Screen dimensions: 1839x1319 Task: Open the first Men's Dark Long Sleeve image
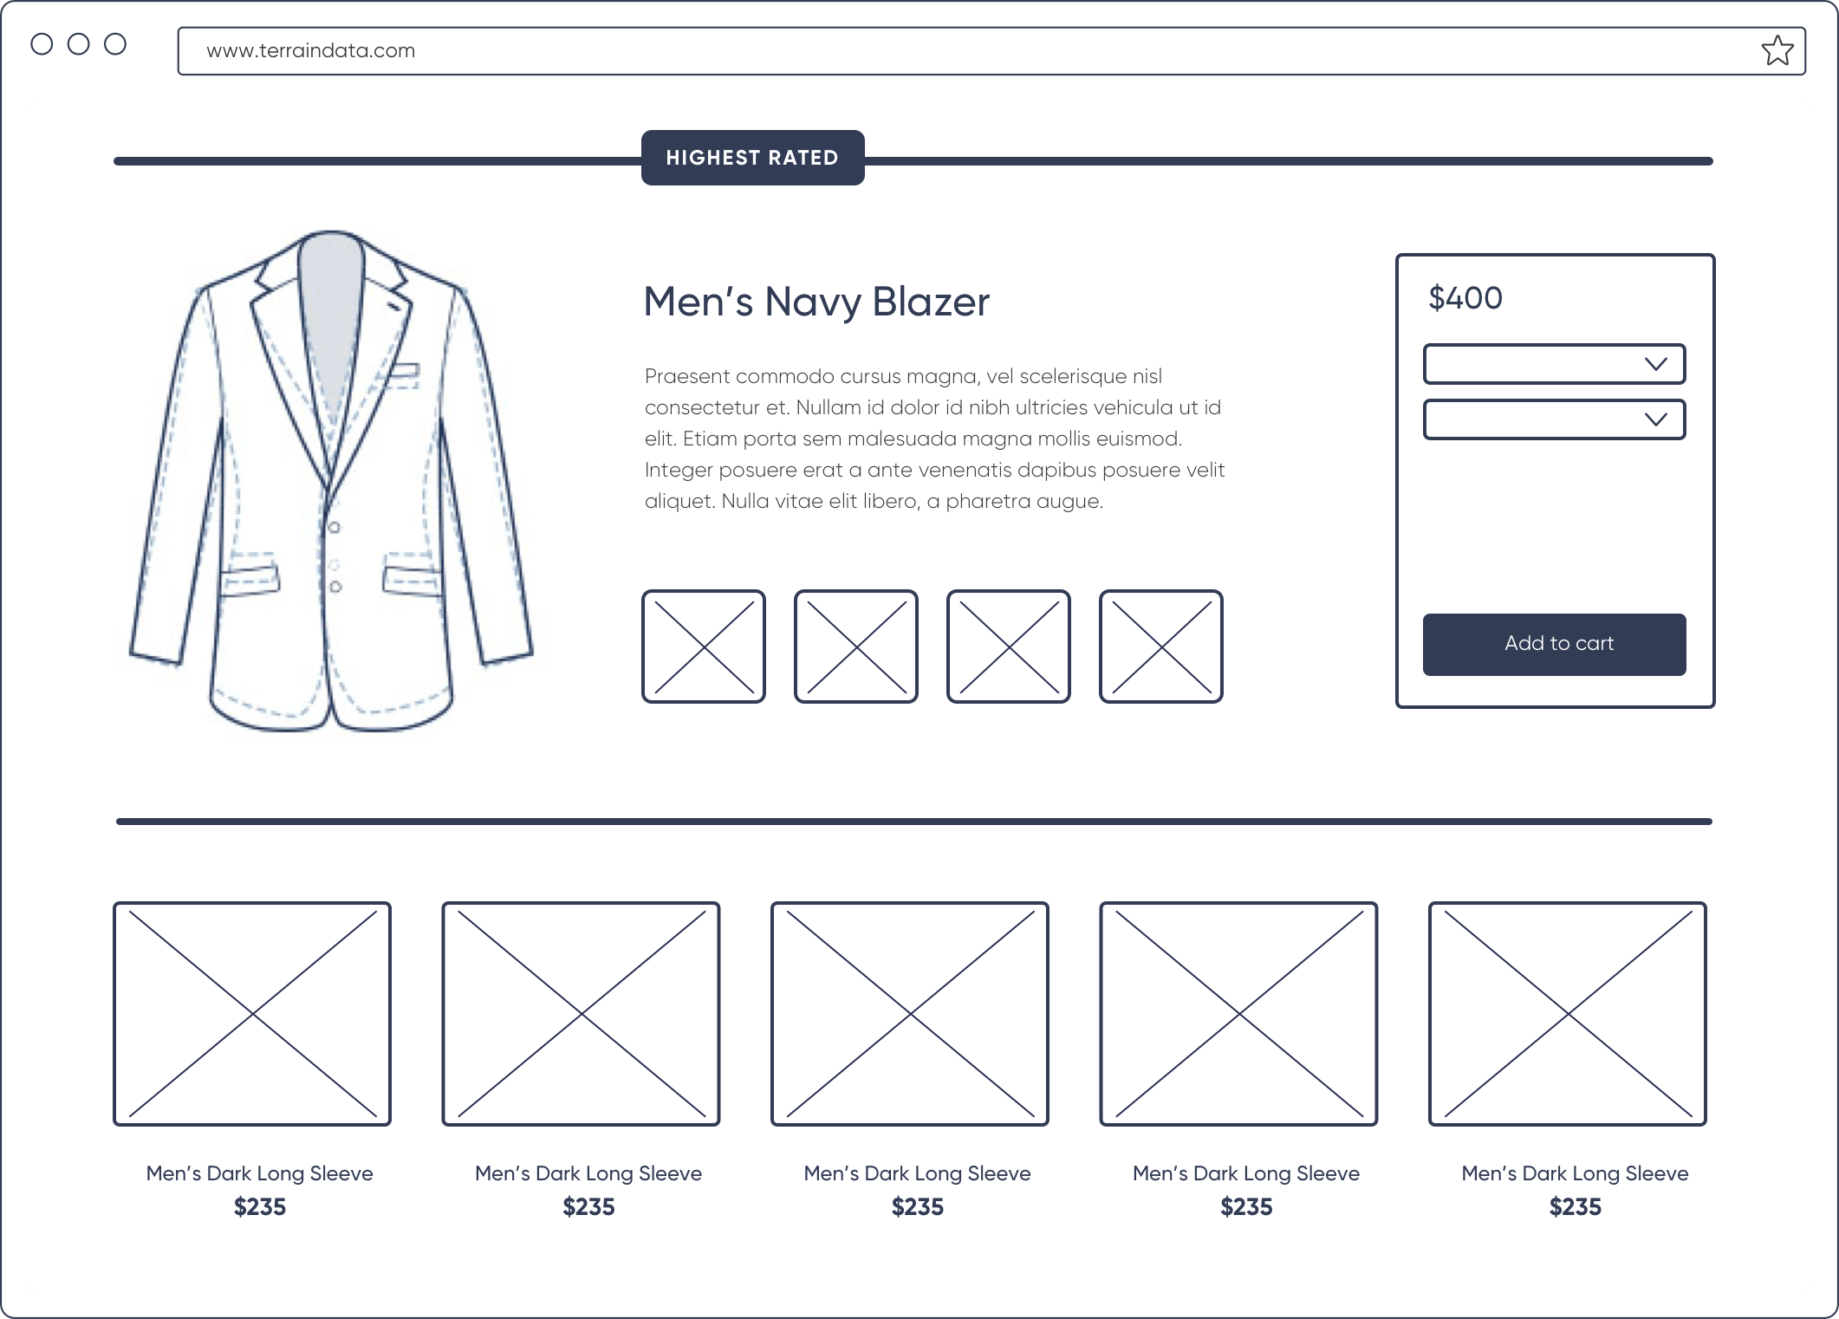pyautogui.click(x=252, y=1013)
